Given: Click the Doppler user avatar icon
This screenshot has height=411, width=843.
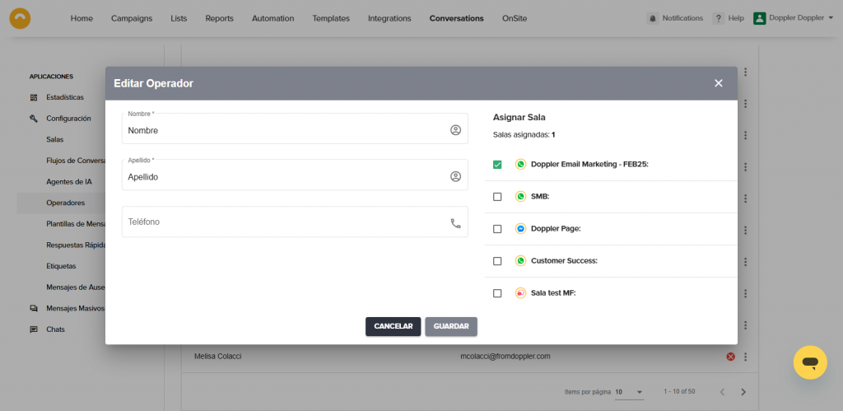Looking at the screenshot, I should click(x=759, y=18).
